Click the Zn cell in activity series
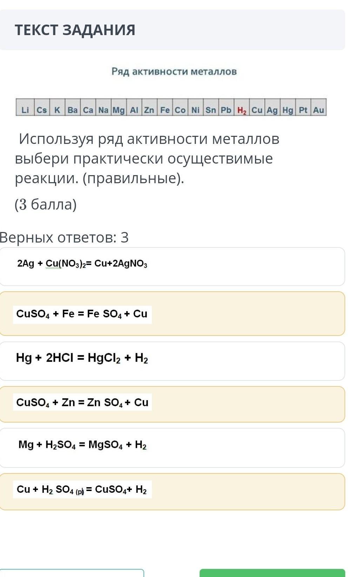The width and height of the screenshot is (361, 577). coord(149,110)
